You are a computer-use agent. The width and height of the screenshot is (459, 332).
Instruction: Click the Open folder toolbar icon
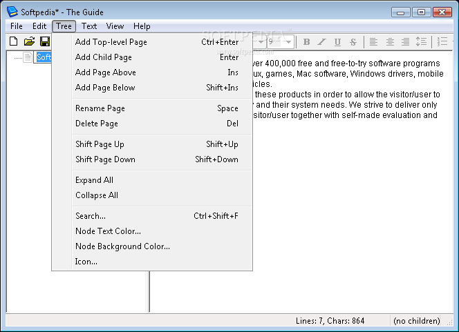pyautogui.click(x=29, y=41)
